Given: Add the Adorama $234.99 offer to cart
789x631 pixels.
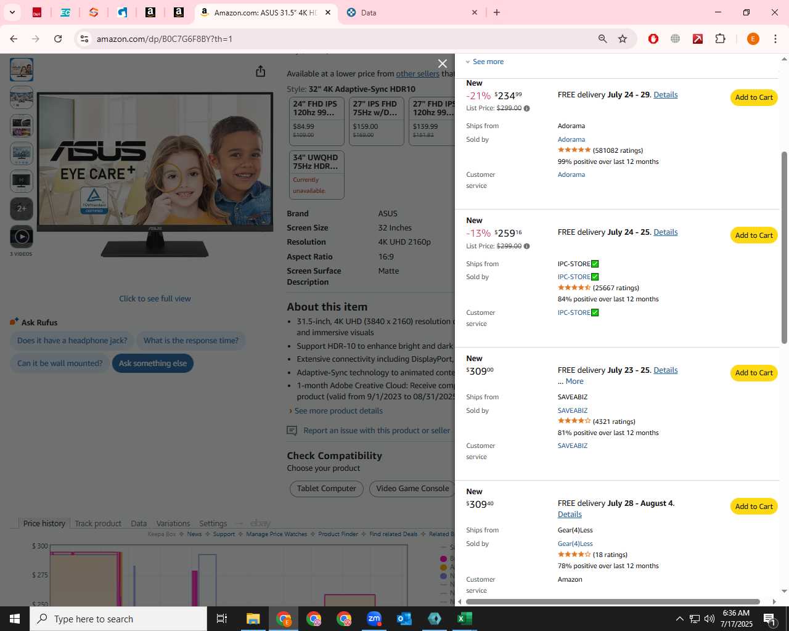Looking at the screenshot, I should point(754,97).
